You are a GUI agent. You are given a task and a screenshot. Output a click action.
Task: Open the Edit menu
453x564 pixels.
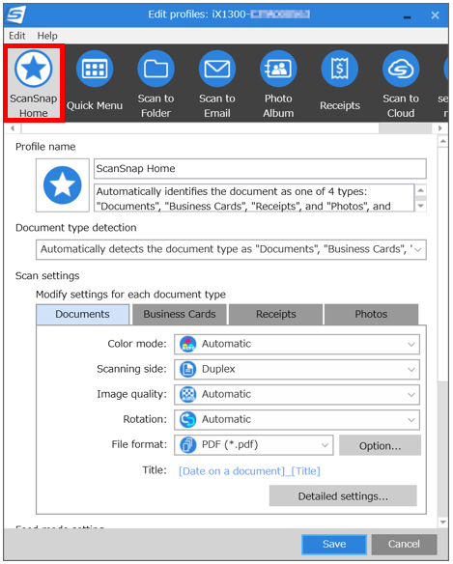(17, 36)
